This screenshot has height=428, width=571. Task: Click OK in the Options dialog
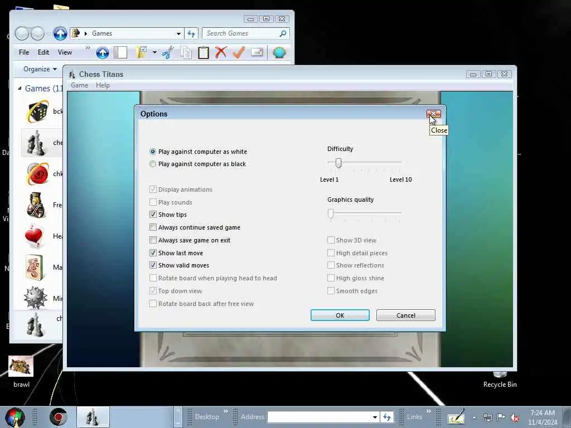[340, 315]
